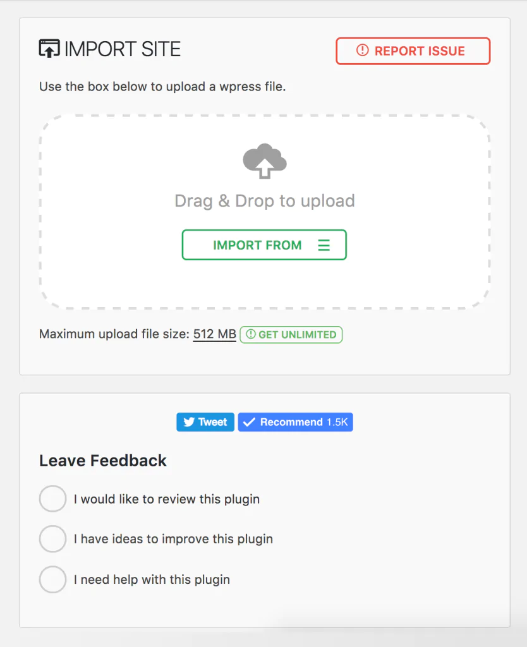Open the Import From options list
The width and height of the screenshot is (527, 647).
click(x=264, y=245)
